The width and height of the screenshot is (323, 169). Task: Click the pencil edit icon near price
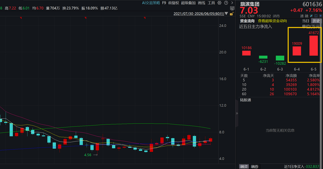coord(311,16)
